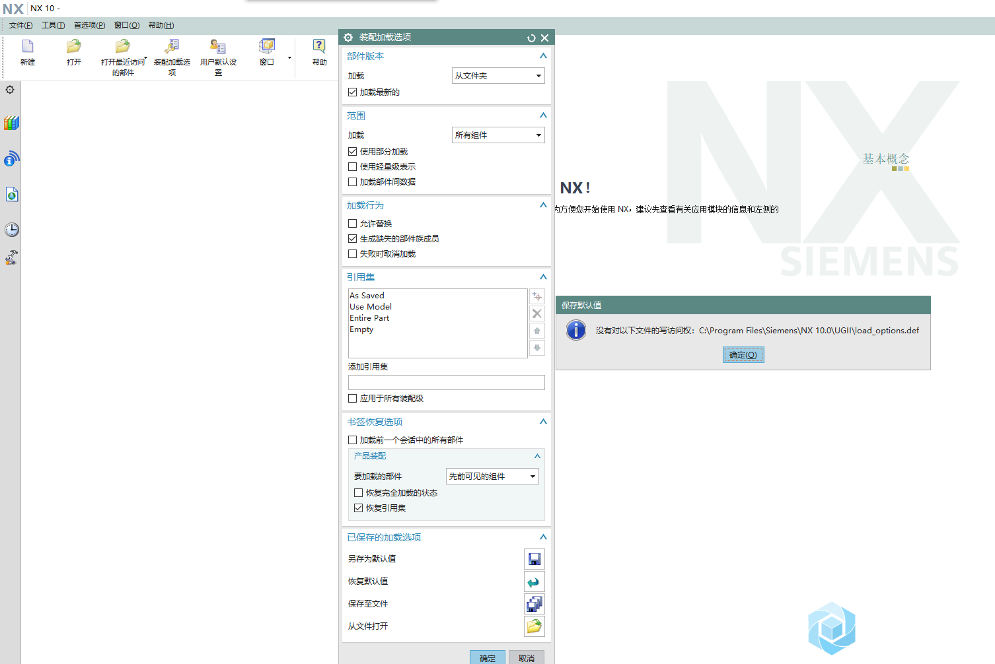Enable 加载前一个会话中的所有部件 checkbox
The height and width of the screenshot is (664, 995).
pyautogui.click(x=352, y=440)
